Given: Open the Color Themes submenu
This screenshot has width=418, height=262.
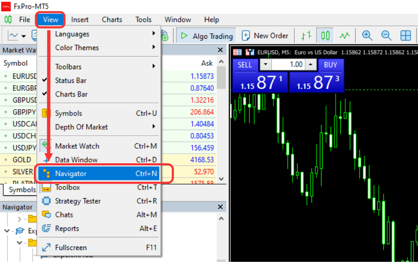Looking at the screenshot, I should pyautogui.click(x=77, y=47).
